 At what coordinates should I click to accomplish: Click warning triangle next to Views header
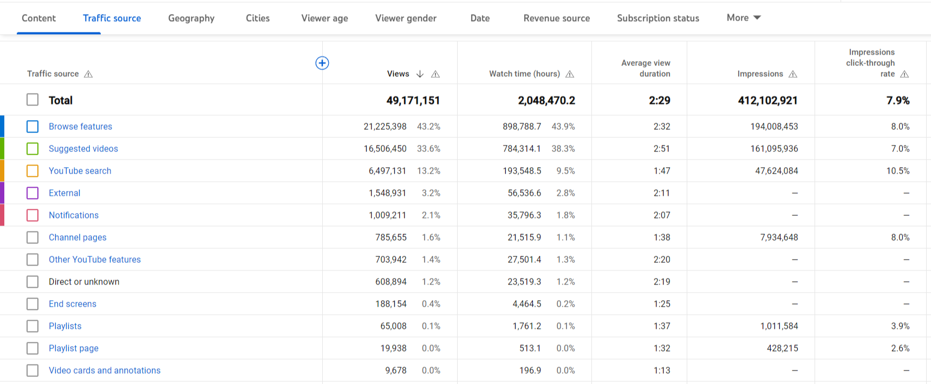pyautogui.click(x=435, y=74)
